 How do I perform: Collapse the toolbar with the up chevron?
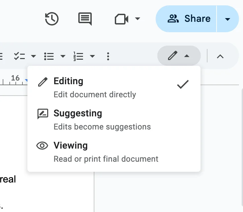[220, 56]
